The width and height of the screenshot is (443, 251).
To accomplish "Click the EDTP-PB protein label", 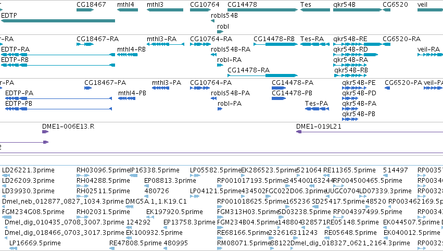I will point(19,104).
